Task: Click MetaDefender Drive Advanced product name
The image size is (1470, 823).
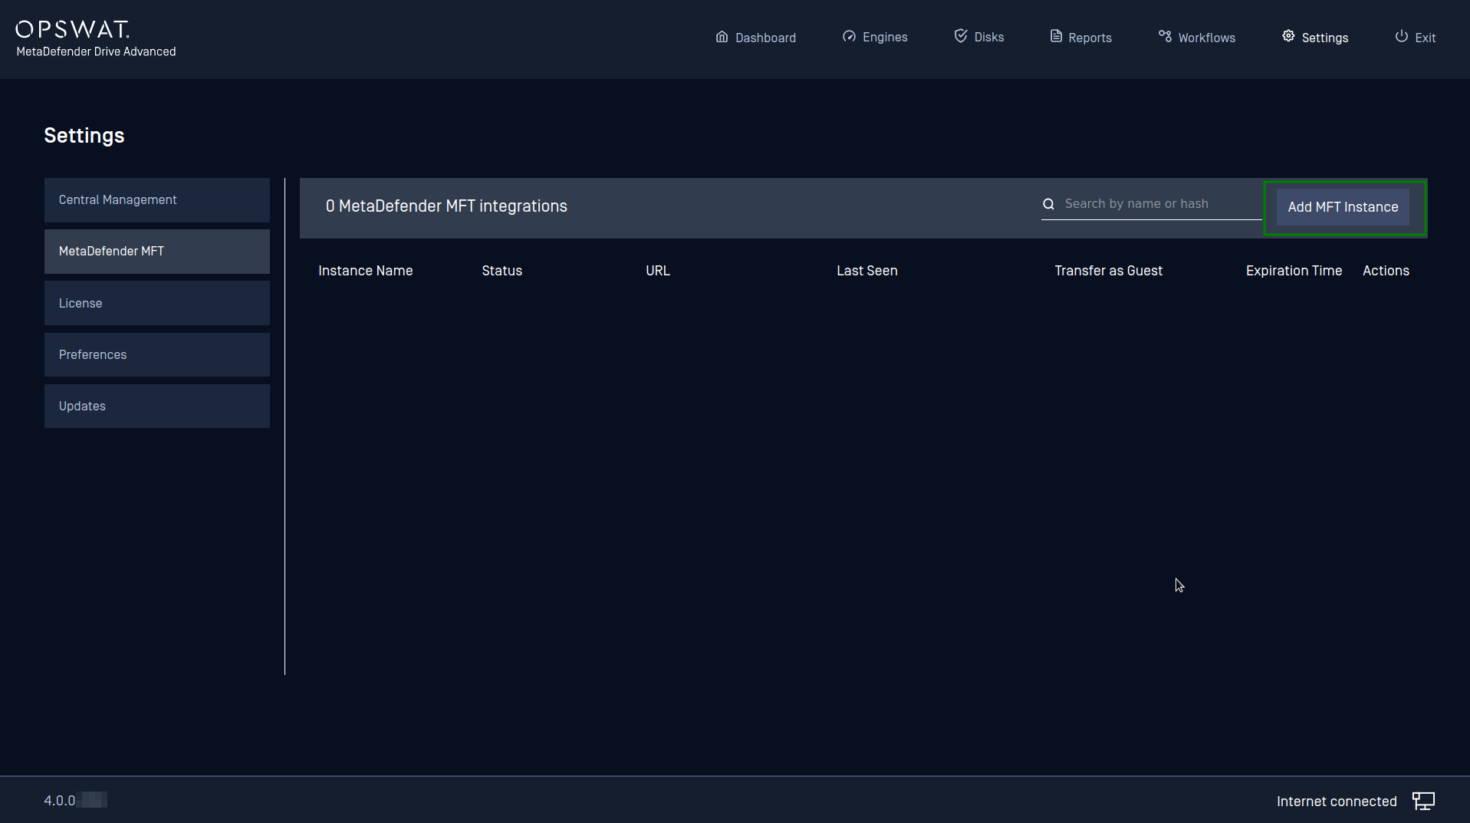Action: coord(96,51)
